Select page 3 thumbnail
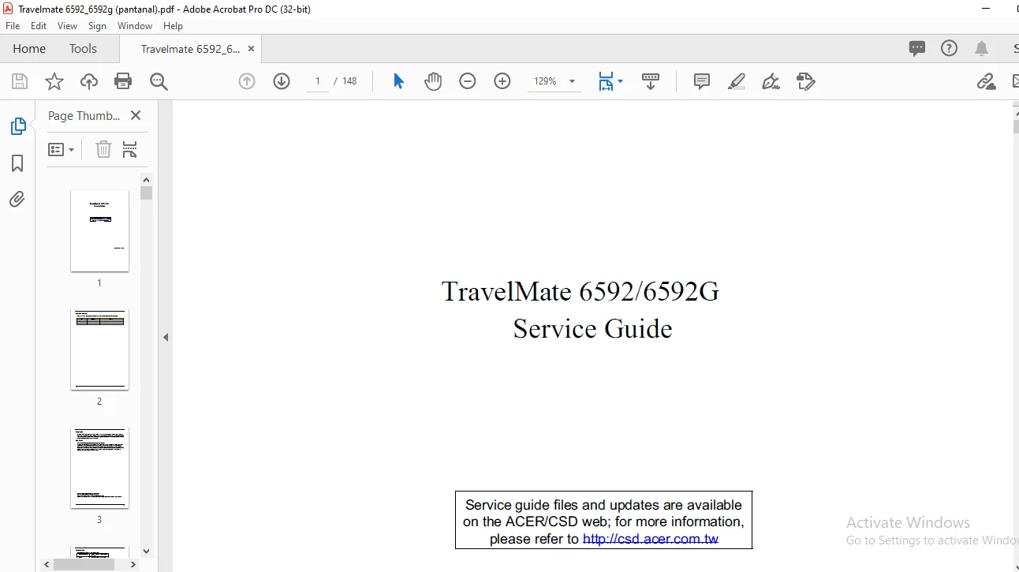The image size is (1019, 572). point(99,468)
